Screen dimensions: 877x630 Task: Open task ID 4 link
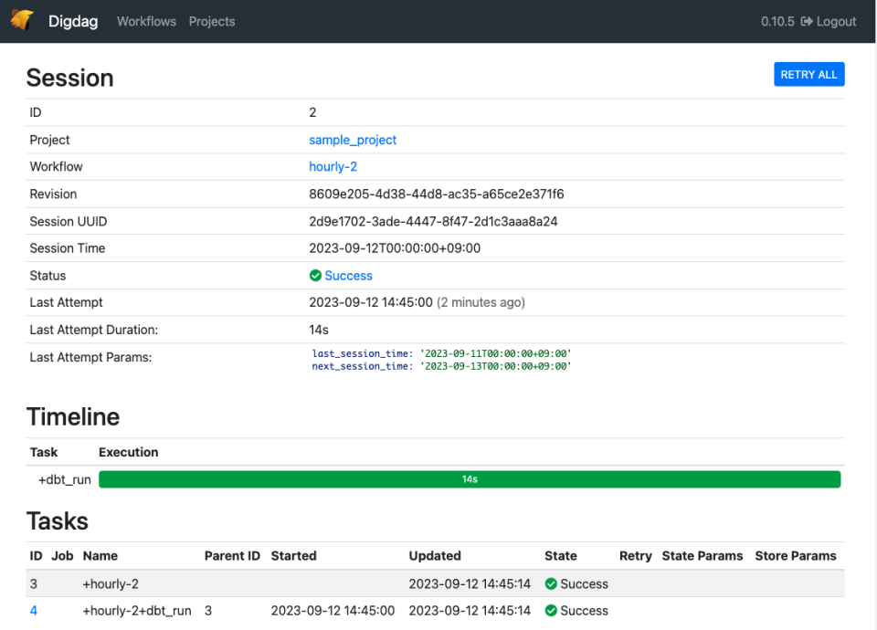point(33,611)
